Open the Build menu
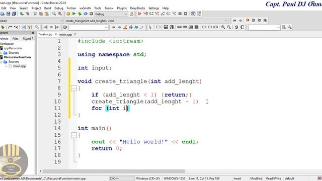Image resolution: width=322 pixels, height=181 pixels. click(47, 8)
